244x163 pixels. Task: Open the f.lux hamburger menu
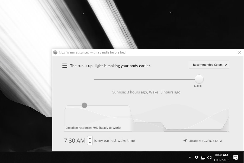pos(65,66)
